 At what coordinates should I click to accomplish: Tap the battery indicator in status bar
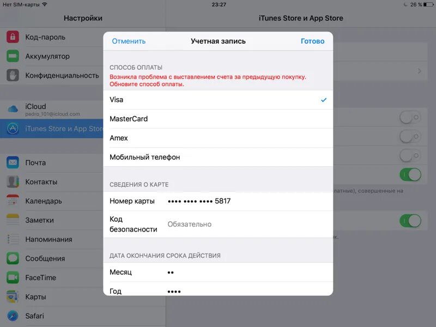tap(429, 4)
